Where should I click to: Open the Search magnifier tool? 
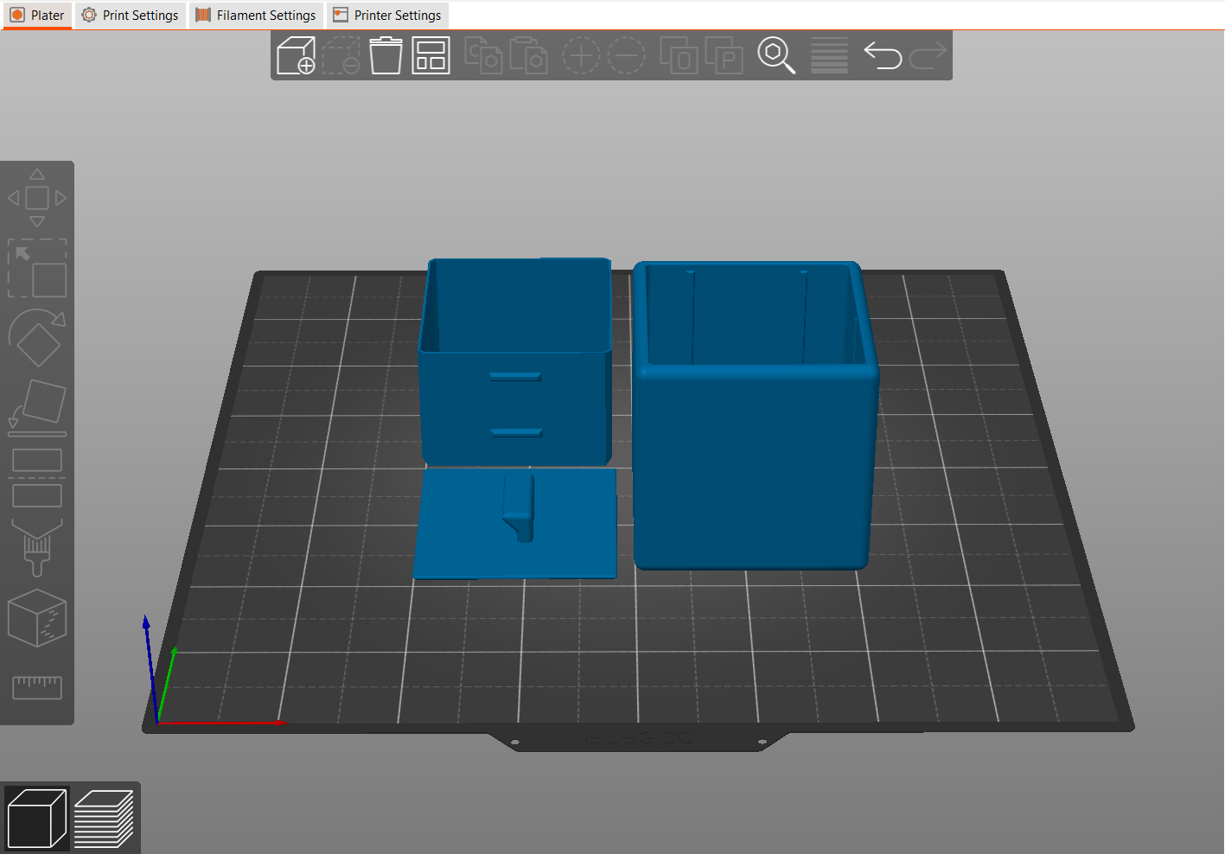pyautogui.click(x=776, y=55)
